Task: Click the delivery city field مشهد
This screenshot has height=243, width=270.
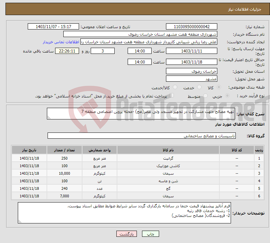Action: coord(192,79)
